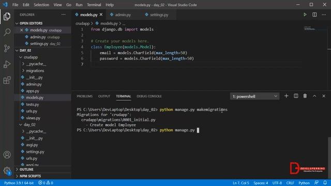Open the Run menu
This screenshot has width=331, height=186.
pyautogui.click(x=79, y=5)
